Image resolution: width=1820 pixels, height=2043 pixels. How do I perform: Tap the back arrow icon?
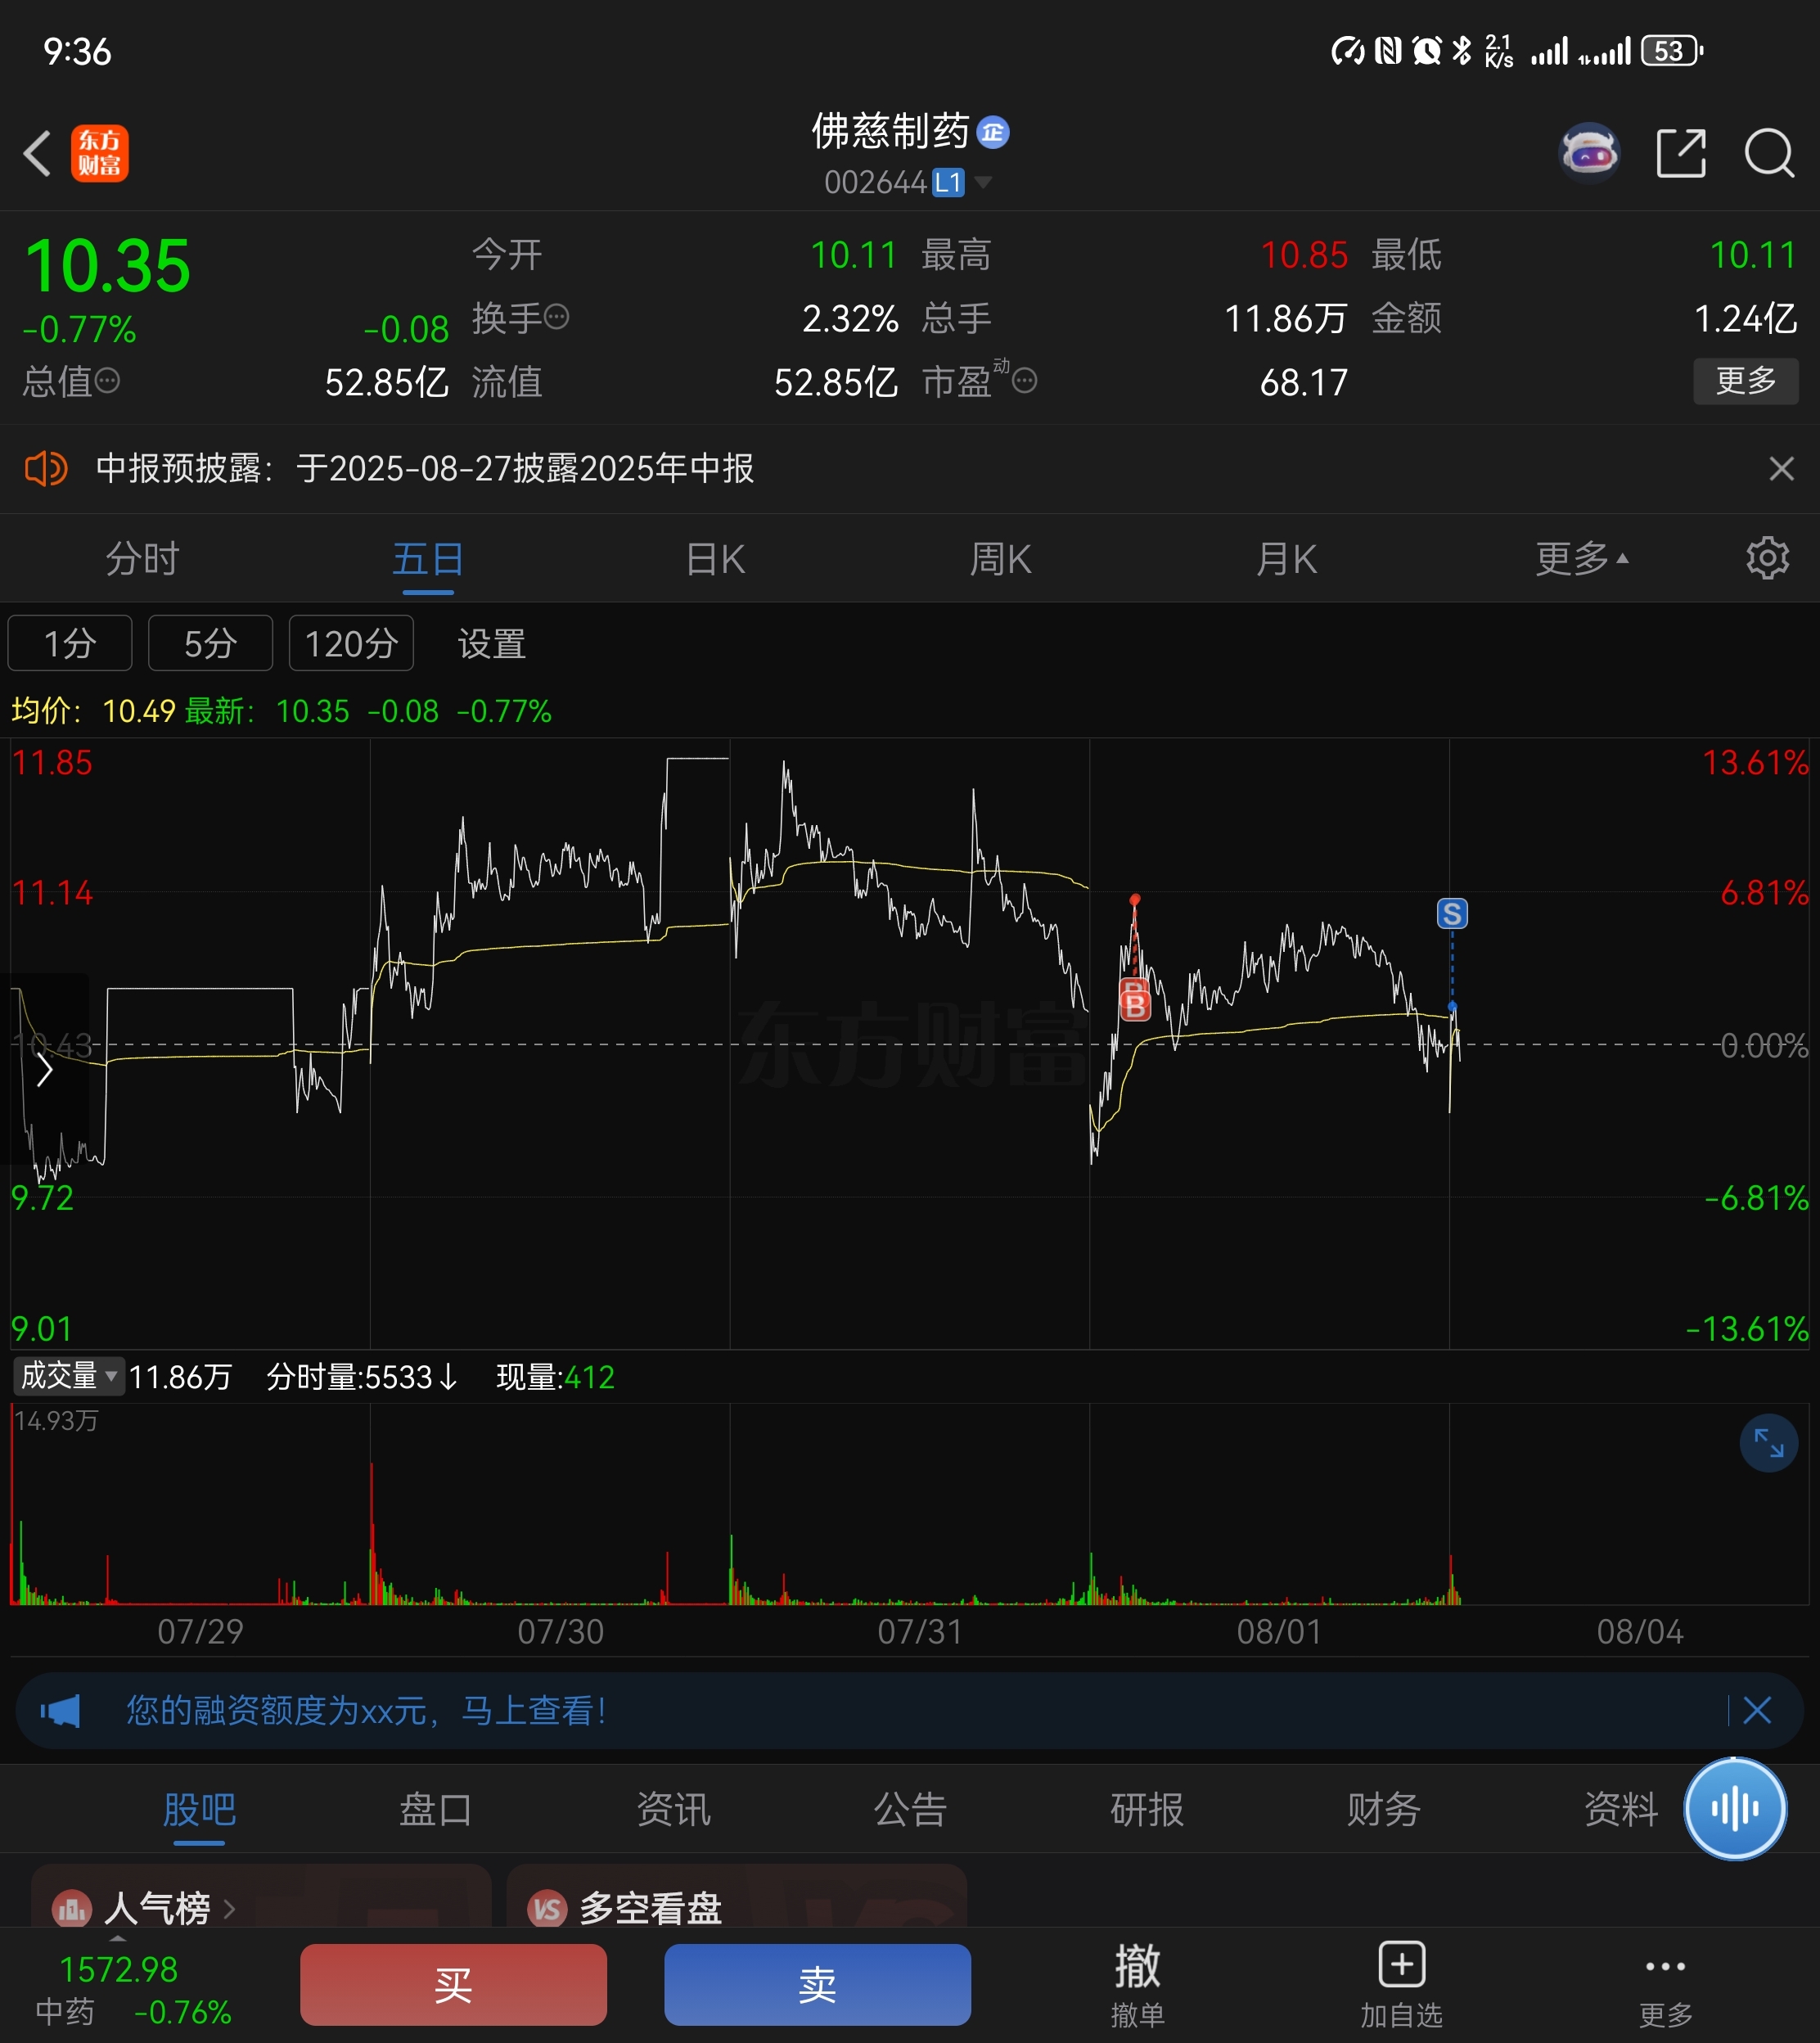37,153
